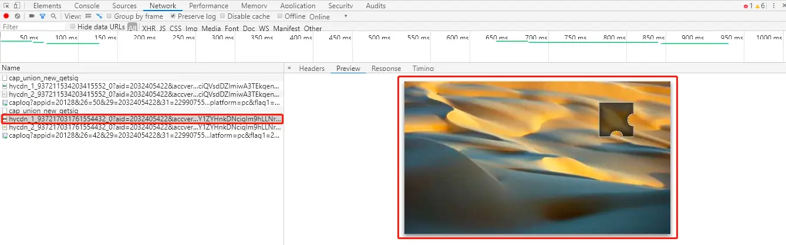This screenshot has height=245, width=786.
Task: Open the red error count indicator
Action: click(748, 5)
